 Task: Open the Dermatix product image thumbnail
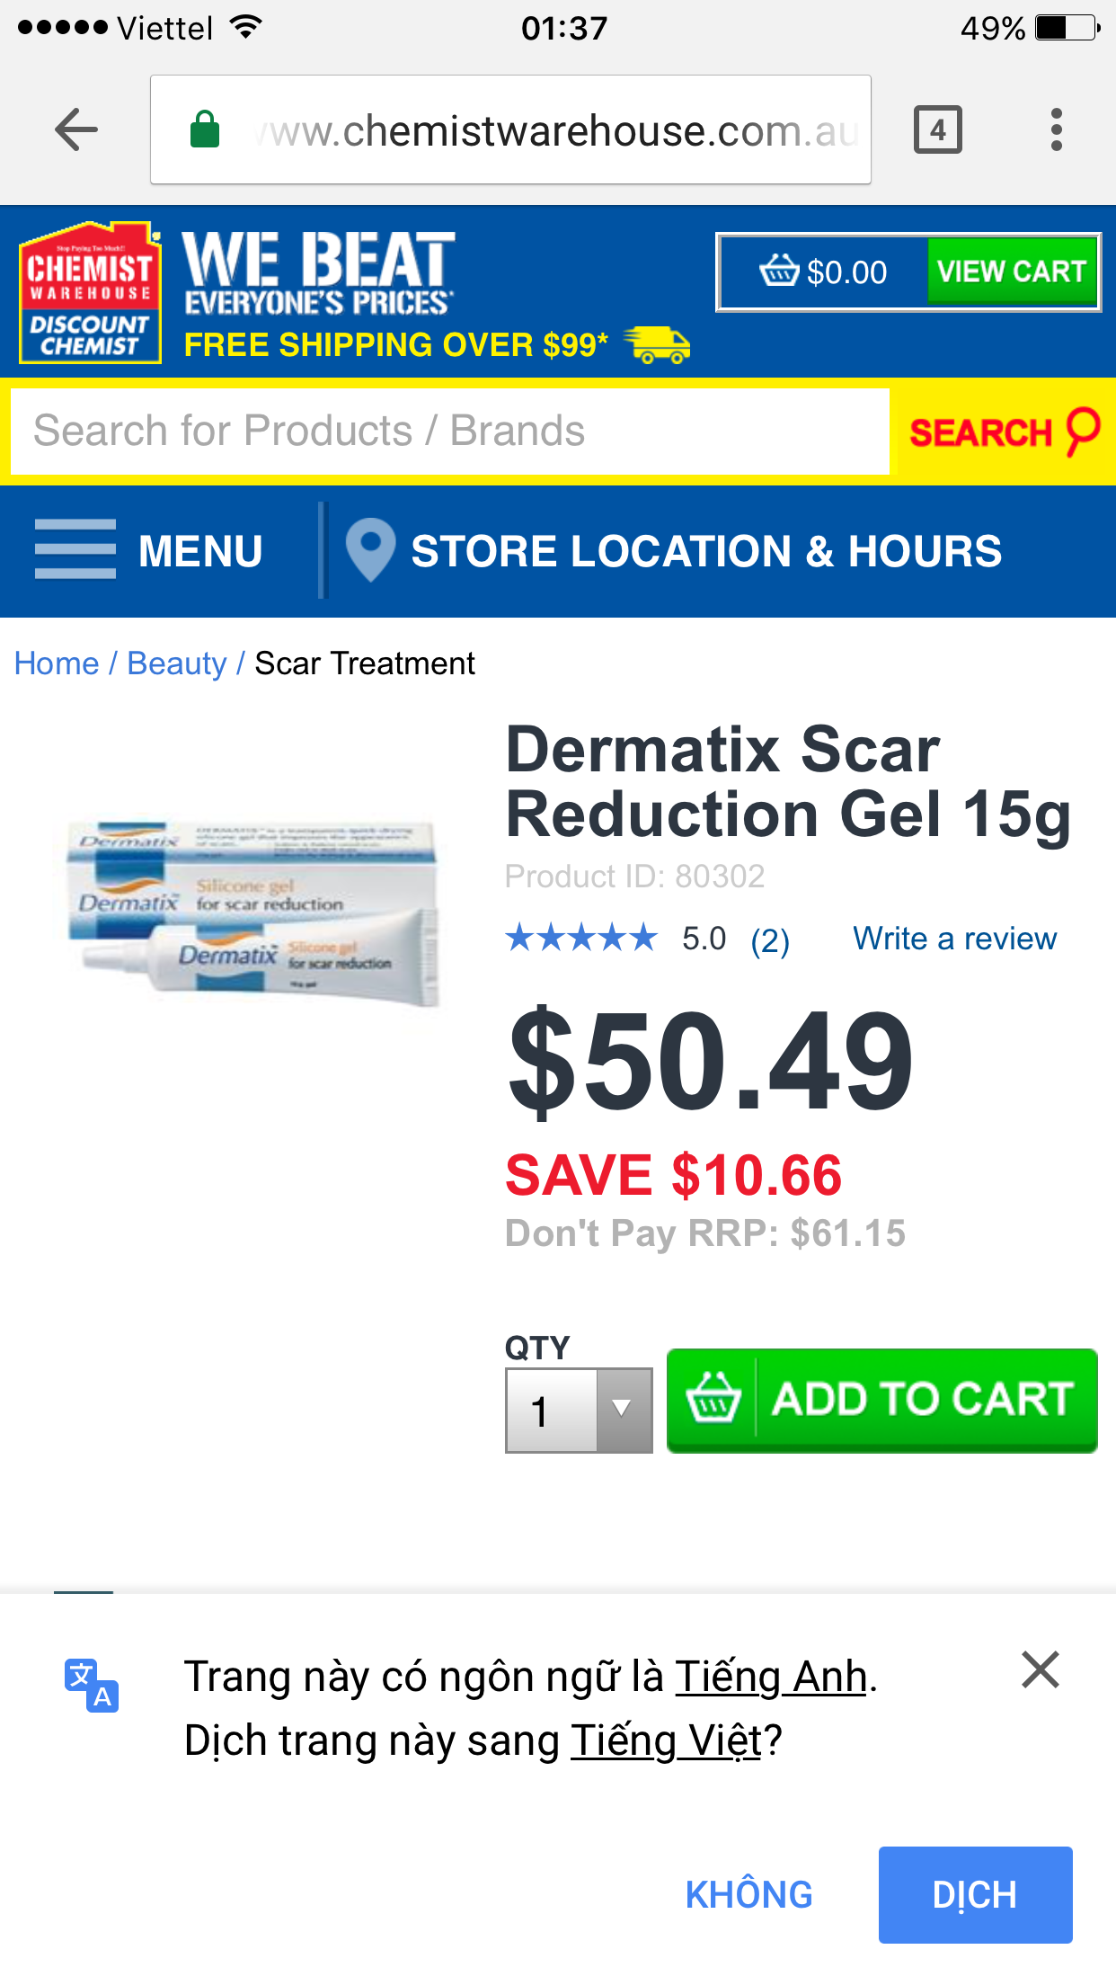pyautogui.click(x=253, y=912)
